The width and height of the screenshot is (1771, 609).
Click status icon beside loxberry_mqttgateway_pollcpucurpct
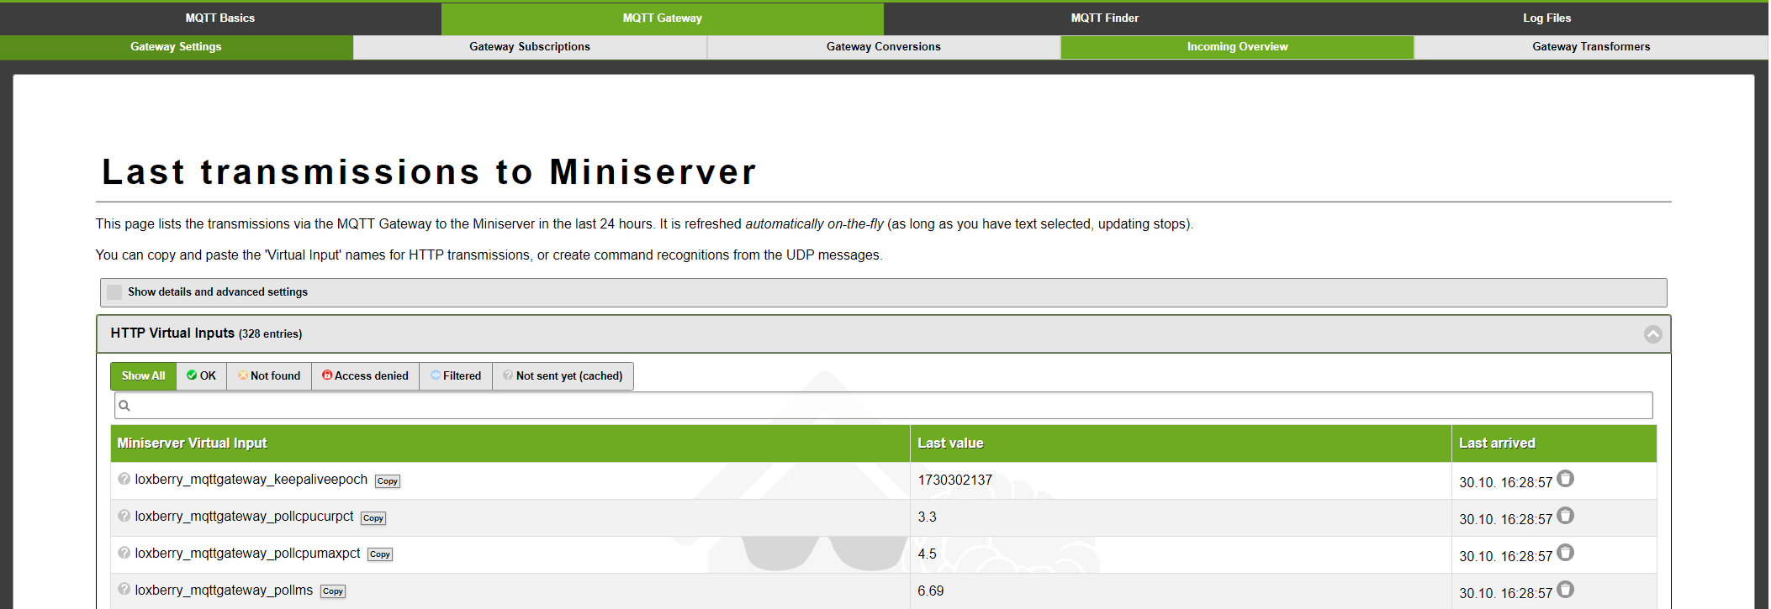click(124, 516)
